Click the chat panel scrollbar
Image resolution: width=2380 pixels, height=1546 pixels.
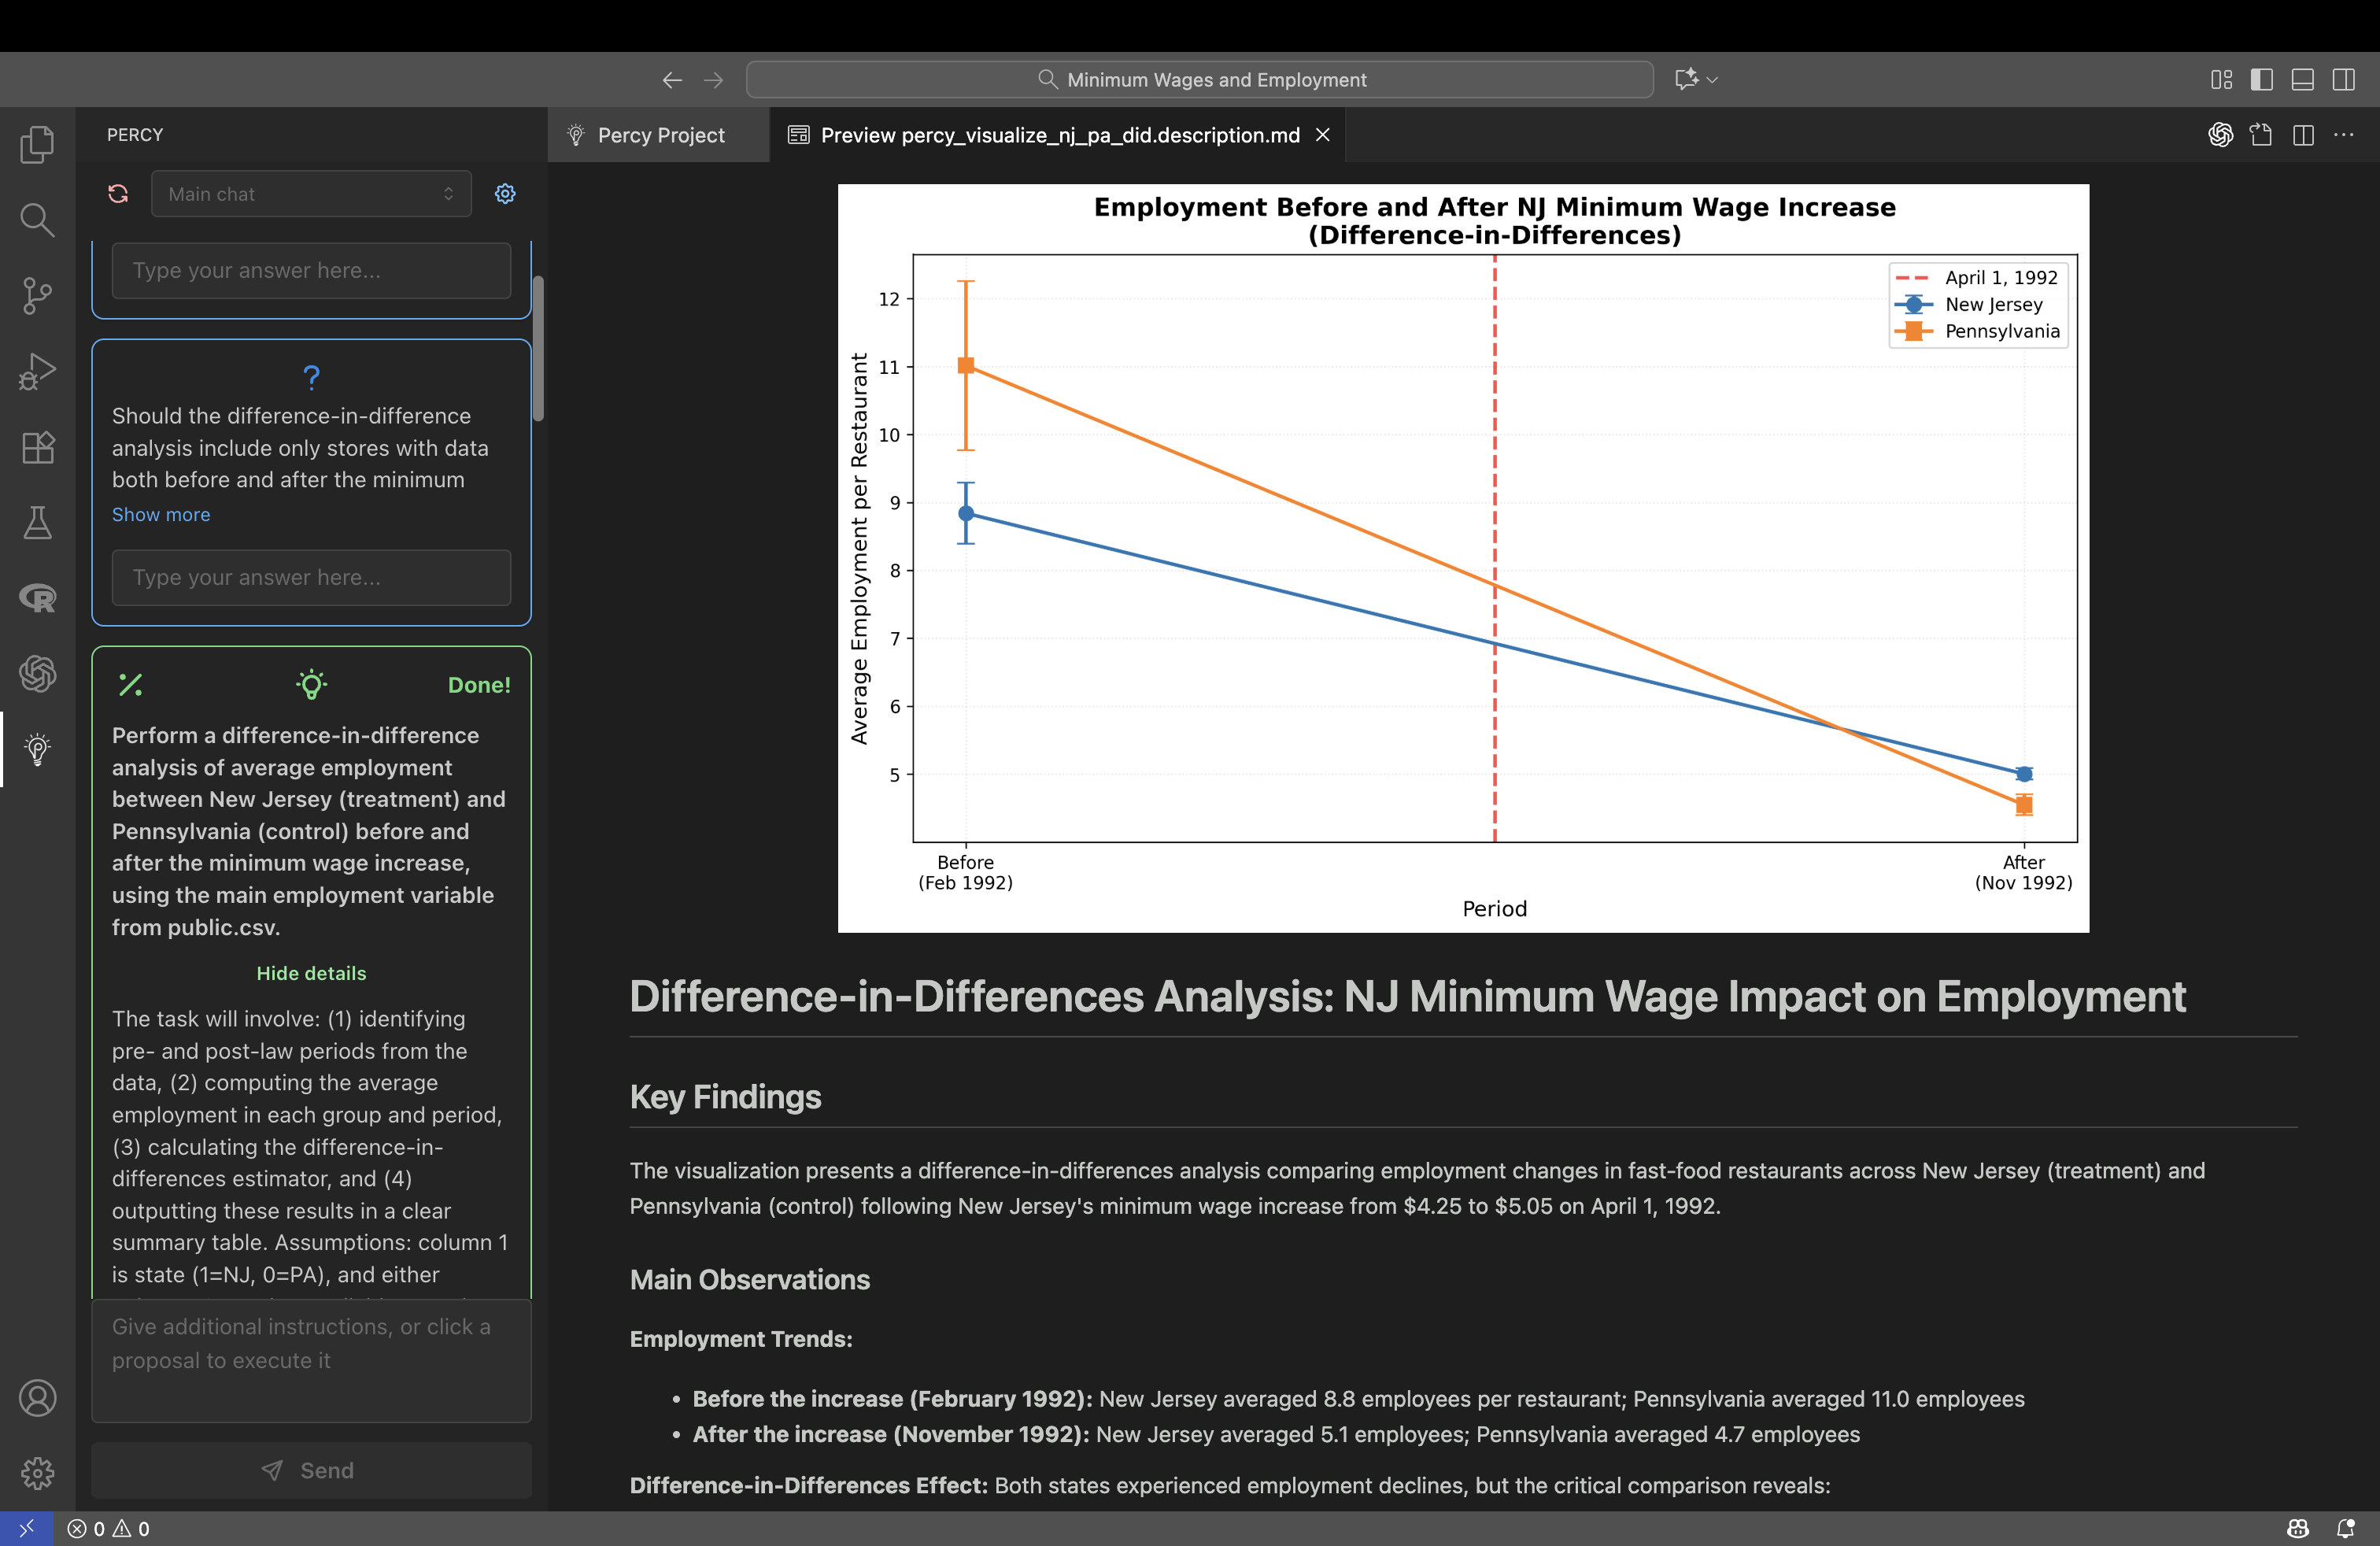538,348
